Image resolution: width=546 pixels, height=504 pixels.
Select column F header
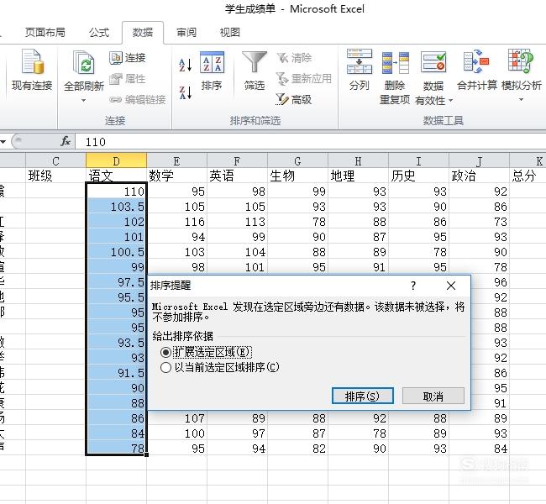pyautogui.click(x=237, y=160)
